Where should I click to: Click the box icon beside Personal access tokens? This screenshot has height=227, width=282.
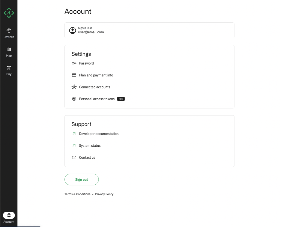coord(74,99)
